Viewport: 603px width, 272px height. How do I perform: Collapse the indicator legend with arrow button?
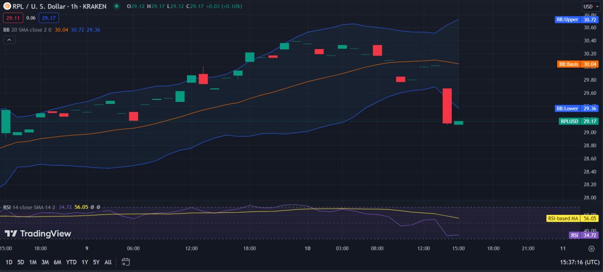[9, 40]
